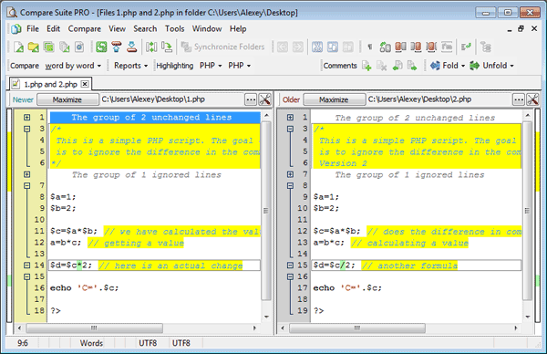The image size is (547, 354).
Task: Open the first PHP highlighting dropdown
Action: click(x=211, y=66)
